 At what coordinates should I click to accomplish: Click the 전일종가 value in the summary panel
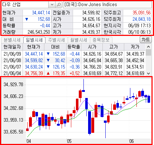coord(91,13)
